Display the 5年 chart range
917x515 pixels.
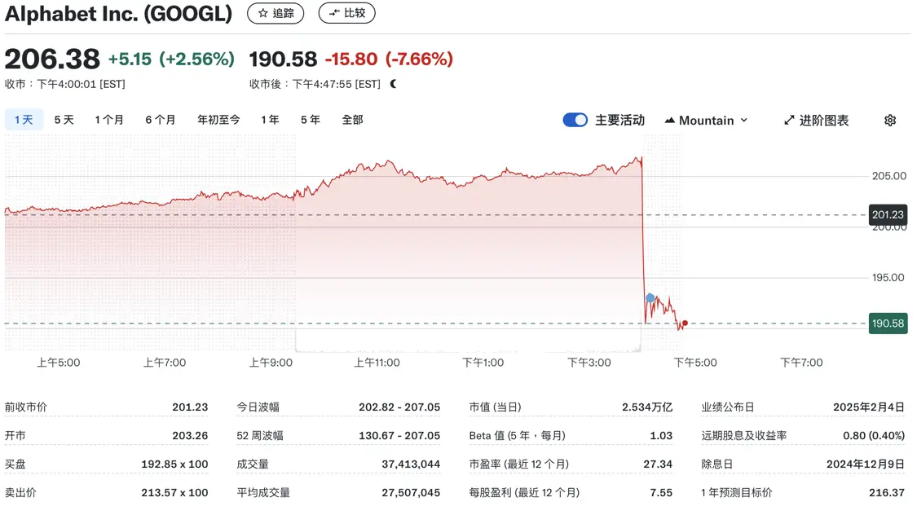click(310, 120)
